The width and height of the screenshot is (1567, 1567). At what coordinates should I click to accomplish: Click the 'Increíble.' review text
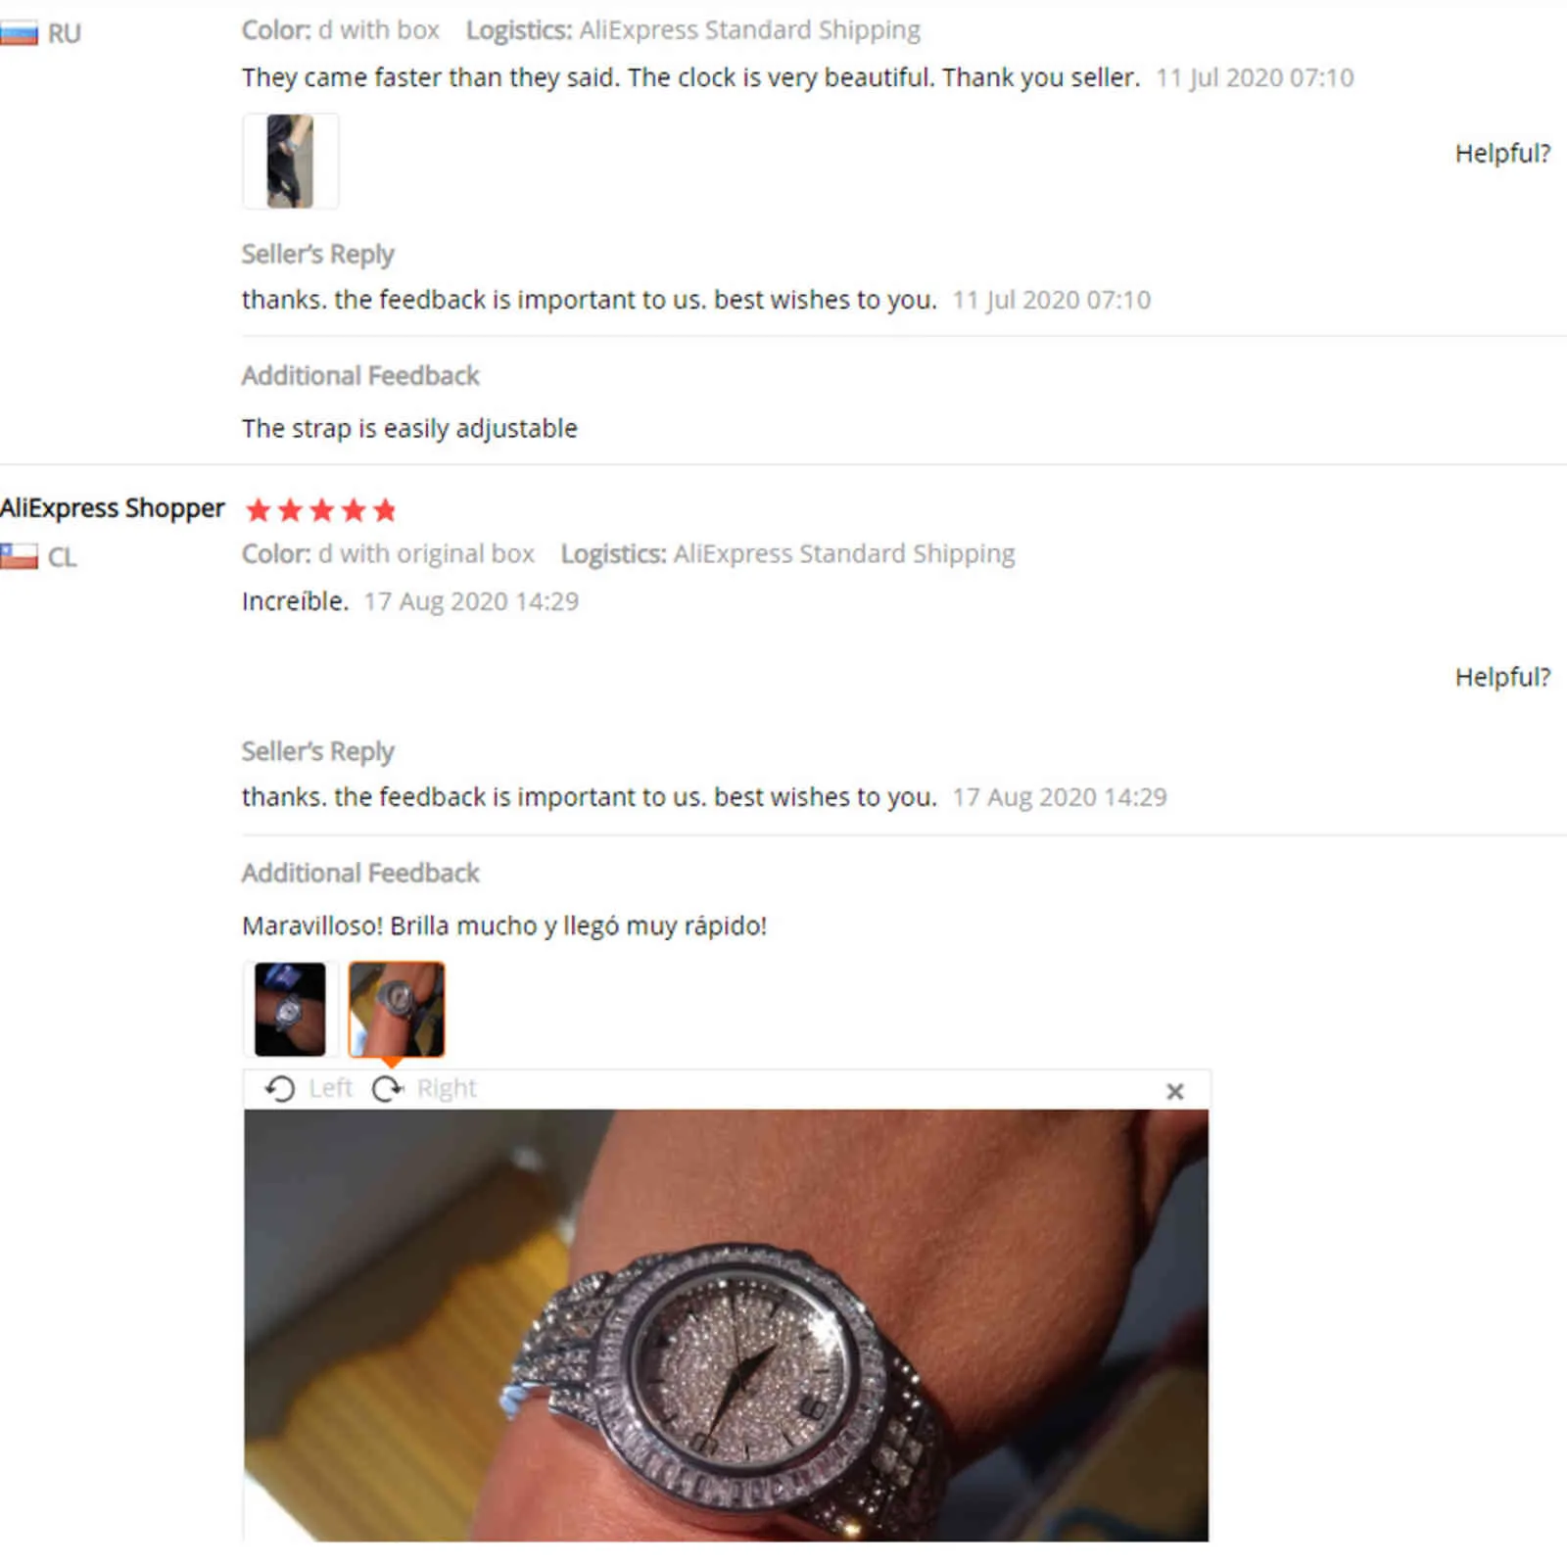click(x=295, y=601)
